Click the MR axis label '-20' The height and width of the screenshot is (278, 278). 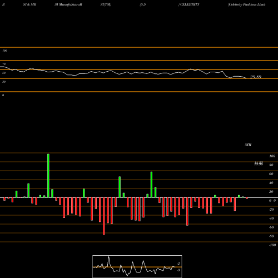pos(271,210)
